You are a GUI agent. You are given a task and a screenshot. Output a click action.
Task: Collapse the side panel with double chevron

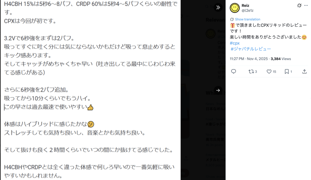coord(218,8)
